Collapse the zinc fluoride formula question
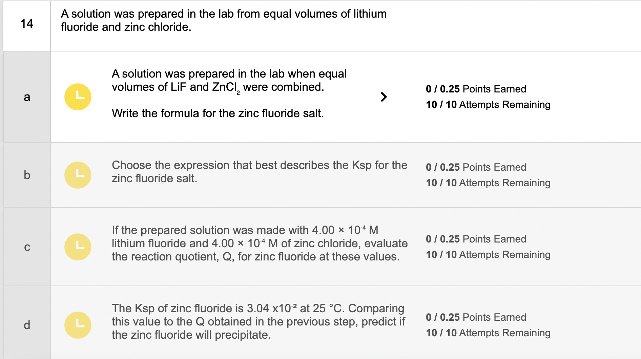 click(x=384, y=97)
